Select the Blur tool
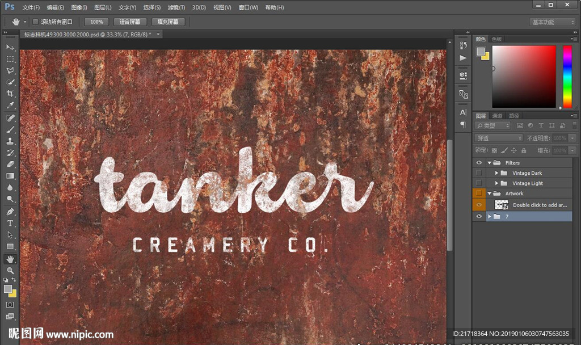Screen dimensions: 581x345 [x=10, y=187]
